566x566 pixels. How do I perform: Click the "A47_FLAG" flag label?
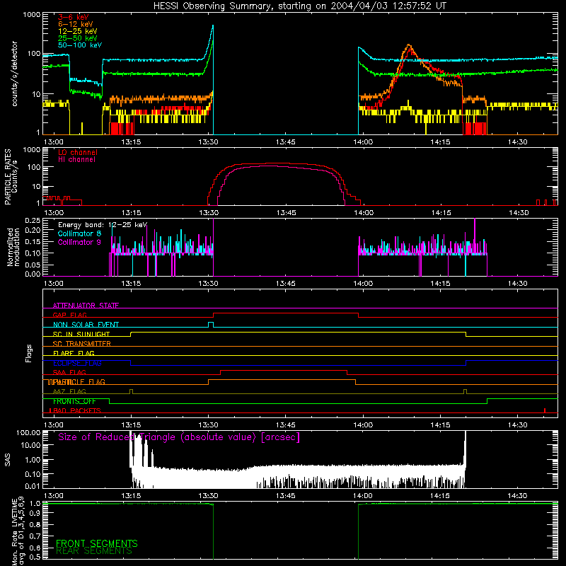[x=69, y=391]
